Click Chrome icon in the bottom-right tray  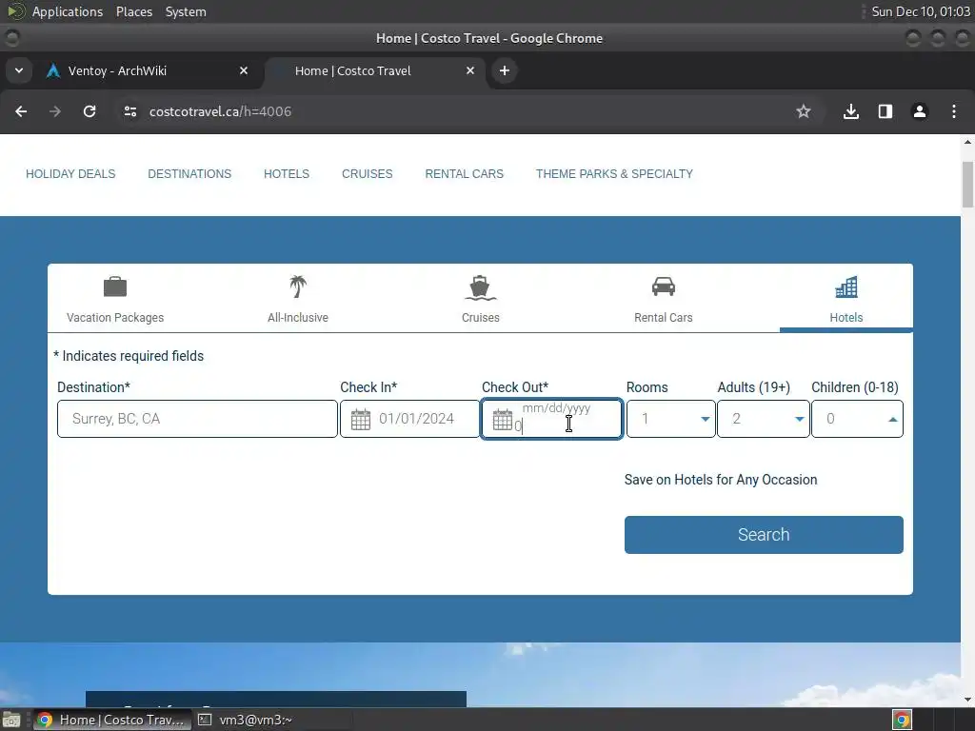pyautogui.click(x=902, y=720)
